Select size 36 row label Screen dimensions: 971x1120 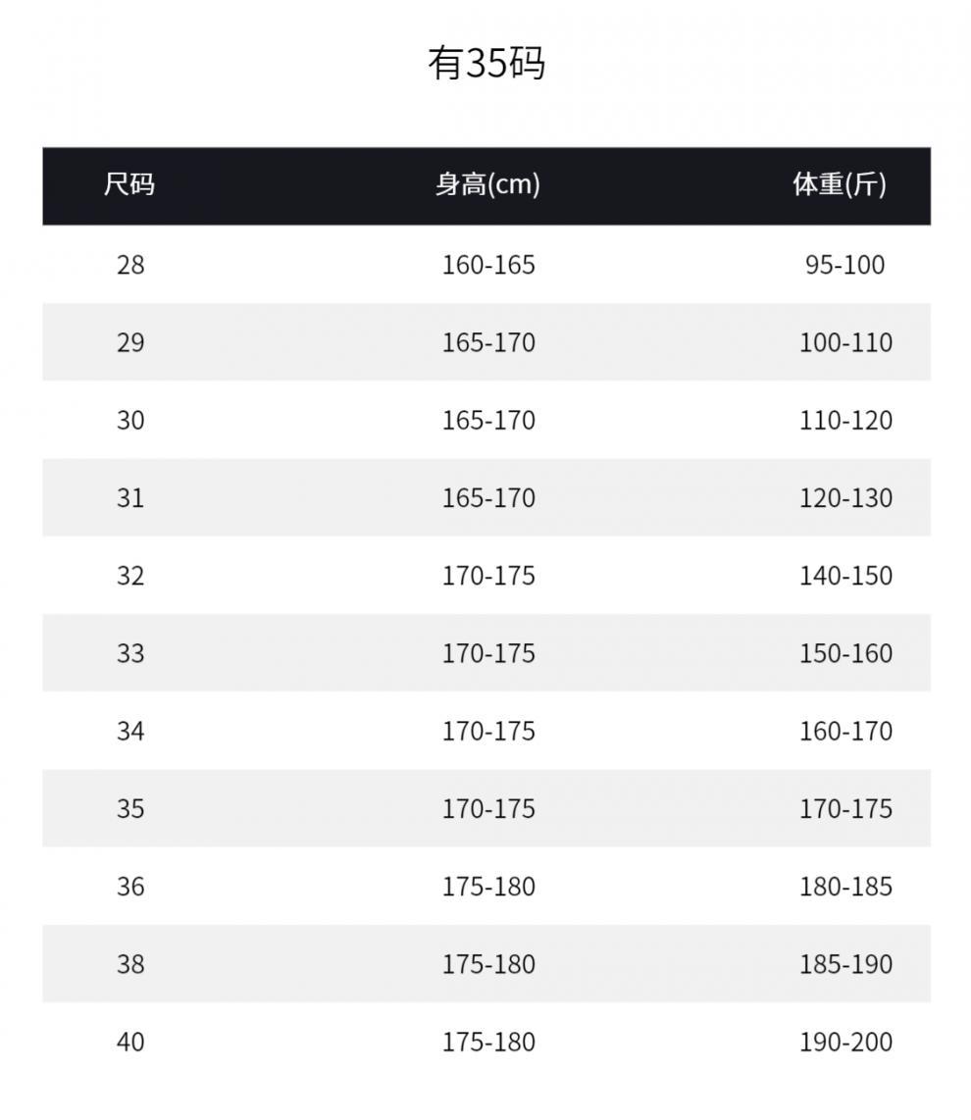coord(130,887)
